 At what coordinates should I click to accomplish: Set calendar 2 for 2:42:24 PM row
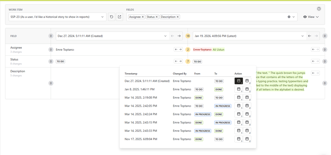click(x=247, y=114)
